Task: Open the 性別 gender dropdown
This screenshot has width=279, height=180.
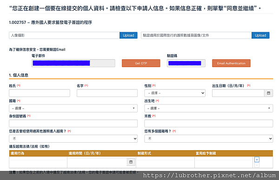Action: click(x=175, y=93)
